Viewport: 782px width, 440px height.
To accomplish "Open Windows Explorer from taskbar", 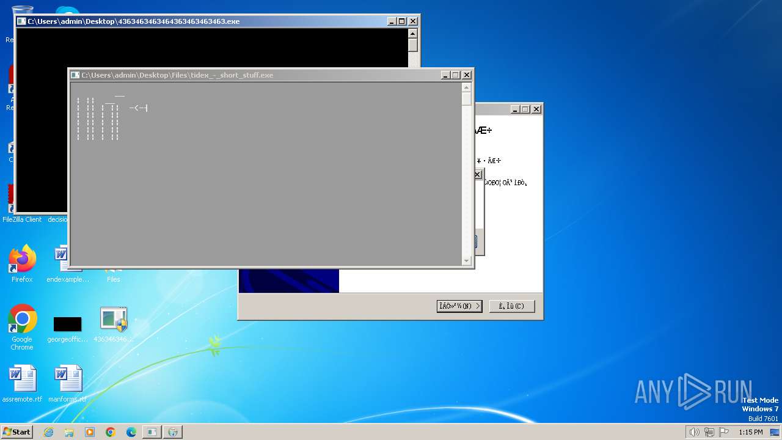I will 69,432.
